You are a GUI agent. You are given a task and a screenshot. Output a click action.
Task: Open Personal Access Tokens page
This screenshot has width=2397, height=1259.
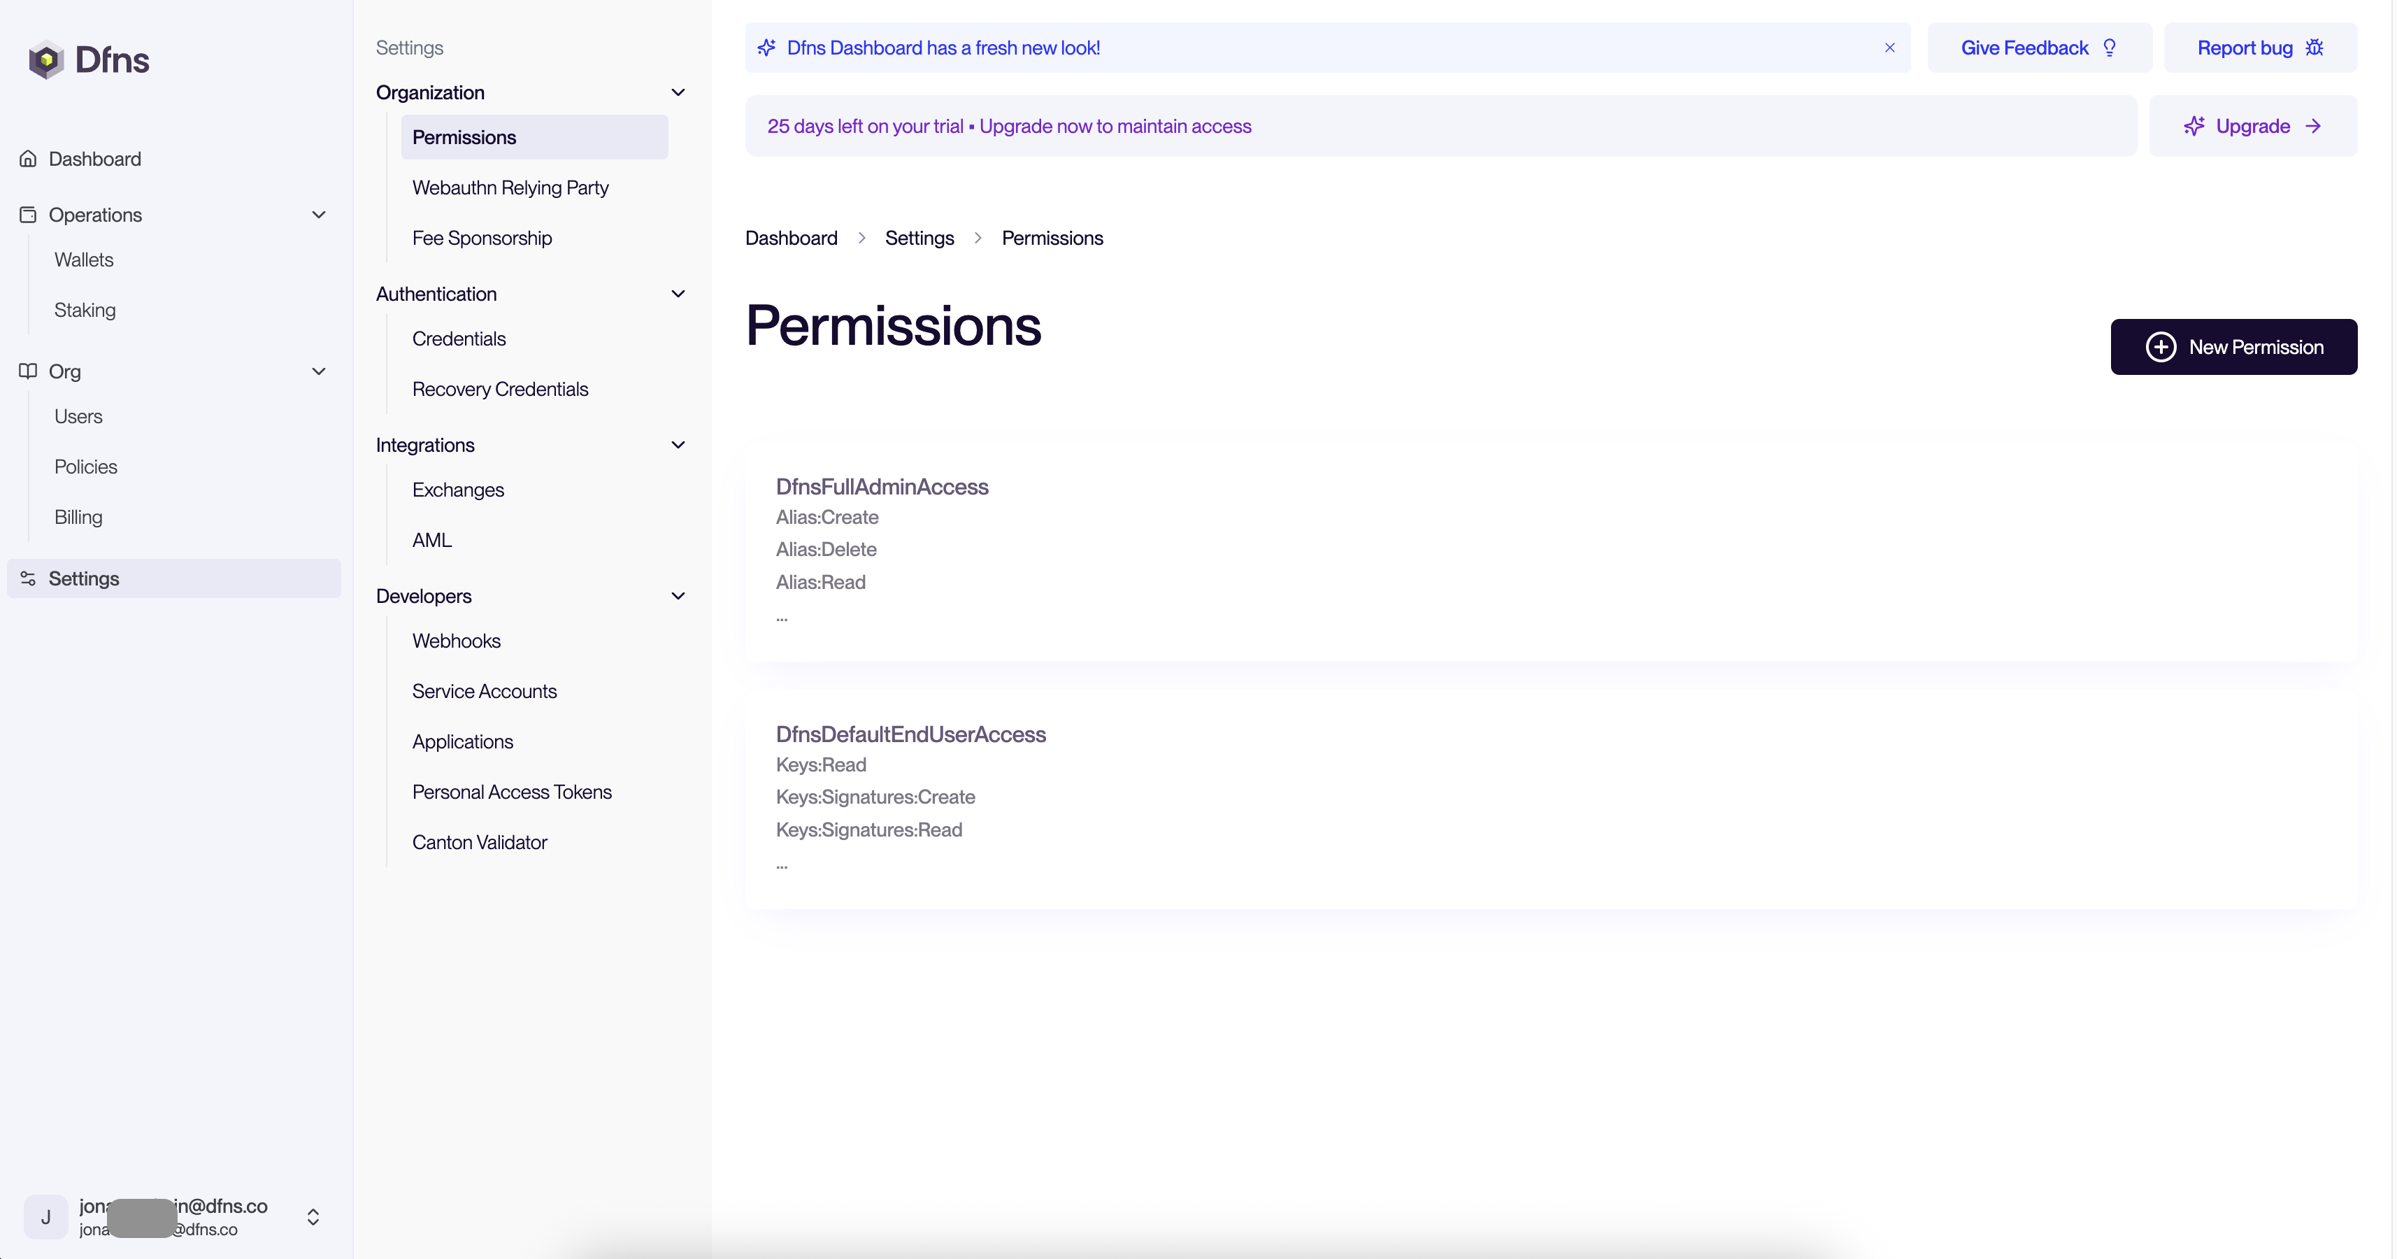[512, 792]
